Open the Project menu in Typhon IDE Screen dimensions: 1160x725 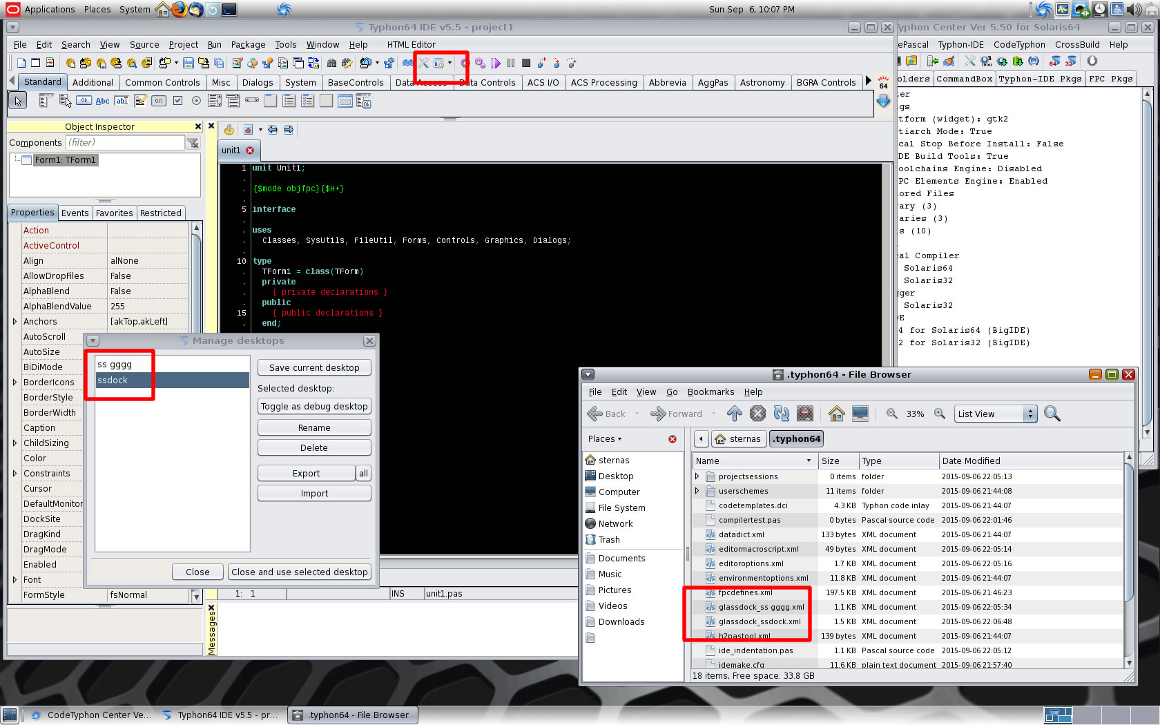(x=183, y=44)
